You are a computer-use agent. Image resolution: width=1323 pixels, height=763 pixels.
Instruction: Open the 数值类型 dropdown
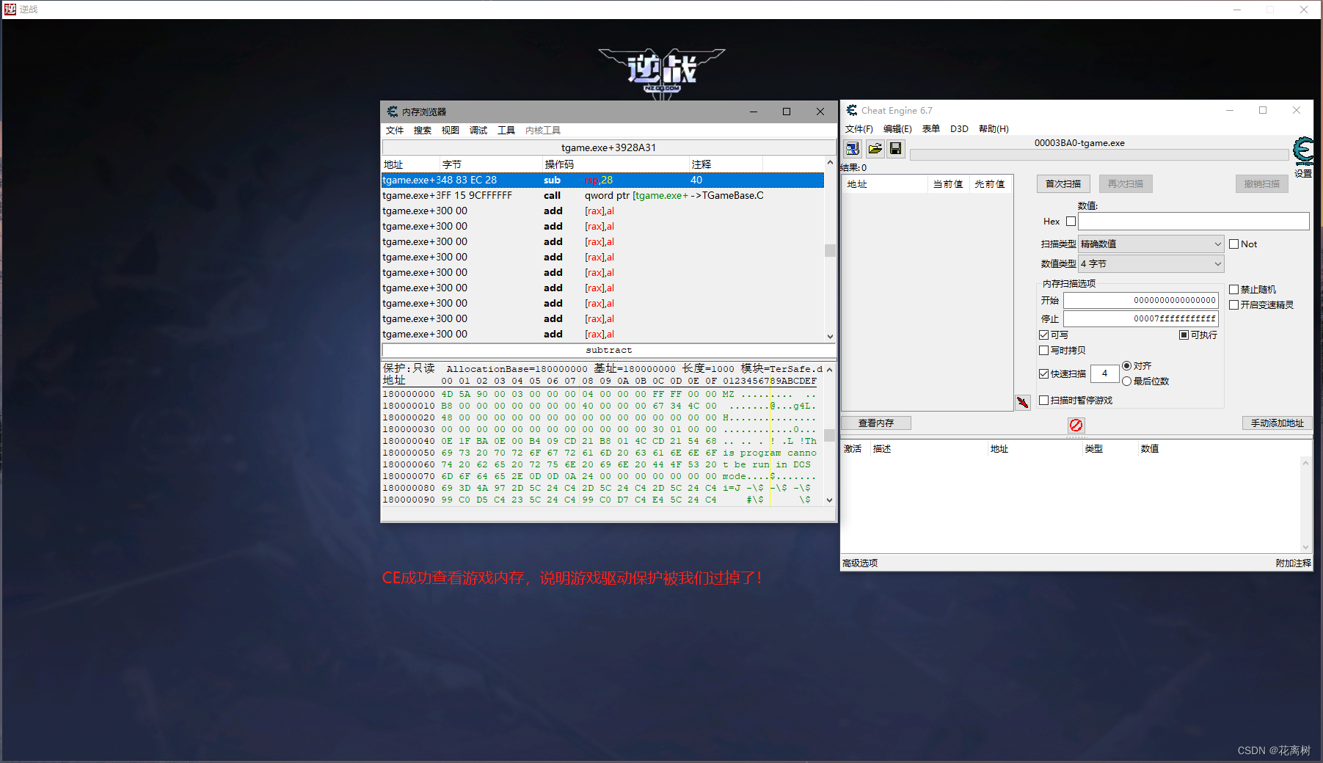click(1151, 264)
